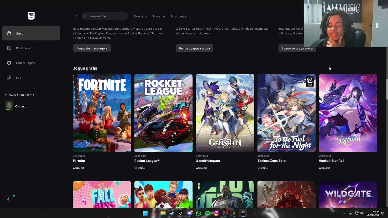Open the Windows Start menu
388x218 pixels.
[145, 213]
